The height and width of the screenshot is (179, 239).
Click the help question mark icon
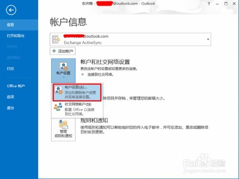209,4
